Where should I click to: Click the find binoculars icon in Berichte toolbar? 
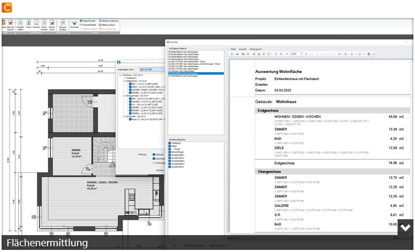coord(238,54)
